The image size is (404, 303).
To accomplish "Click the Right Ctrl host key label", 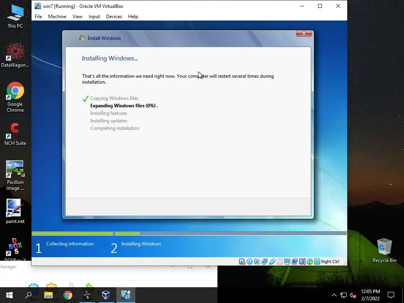I will tap(330, 262).
